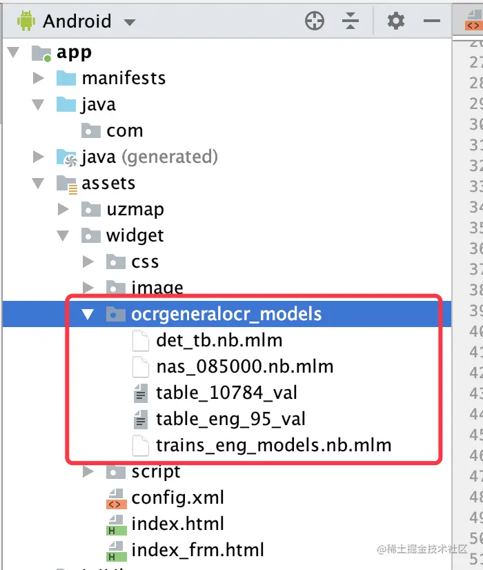Select det_tb.nb.mlm file
The height and width of the screenshot is (570, 483).
click(219, 340)
